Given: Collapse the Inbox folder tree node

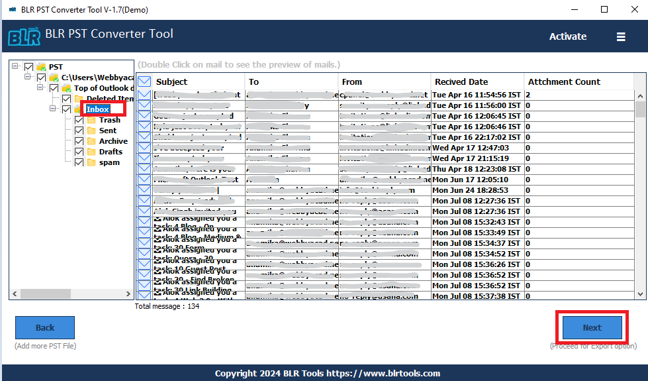Looking at the screenshot, I should pyautogui.click(x=54, y=109).
